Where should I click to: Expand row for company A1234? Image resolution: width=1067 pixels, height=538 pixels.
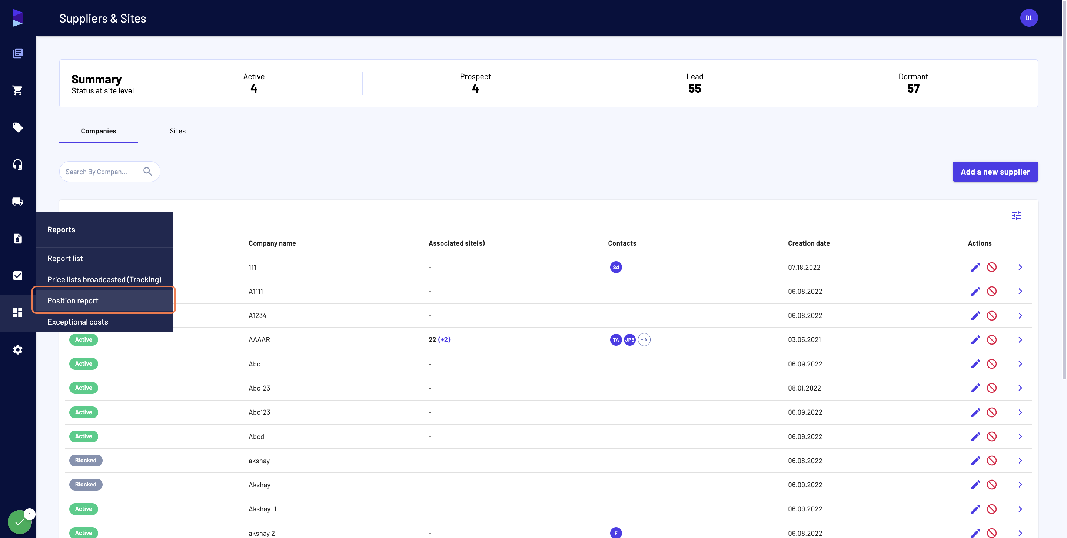click(x=1020, y=316)
